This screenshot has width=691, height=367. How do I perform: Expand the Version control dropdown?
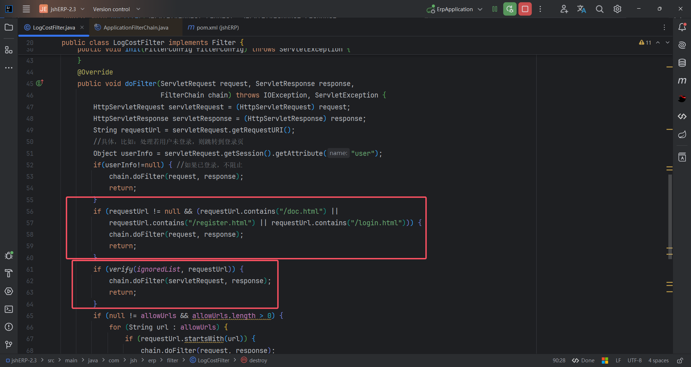tap(117, 9)
